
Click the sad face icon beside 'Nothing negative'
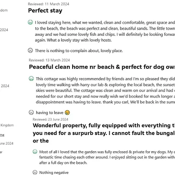pos(35,172)
